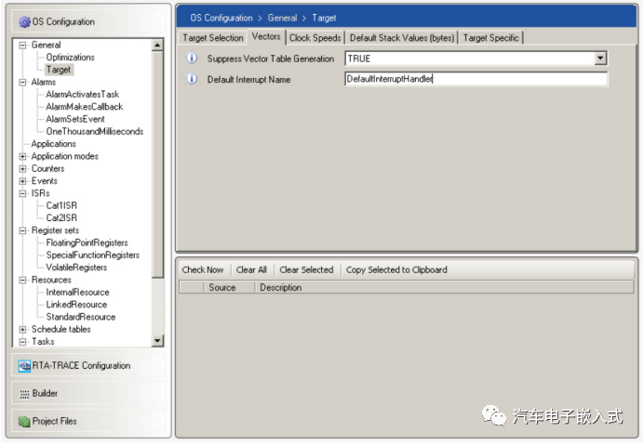Select the Target tree item
This screenshot has height=445, width=644.
(x=59, y=70)
